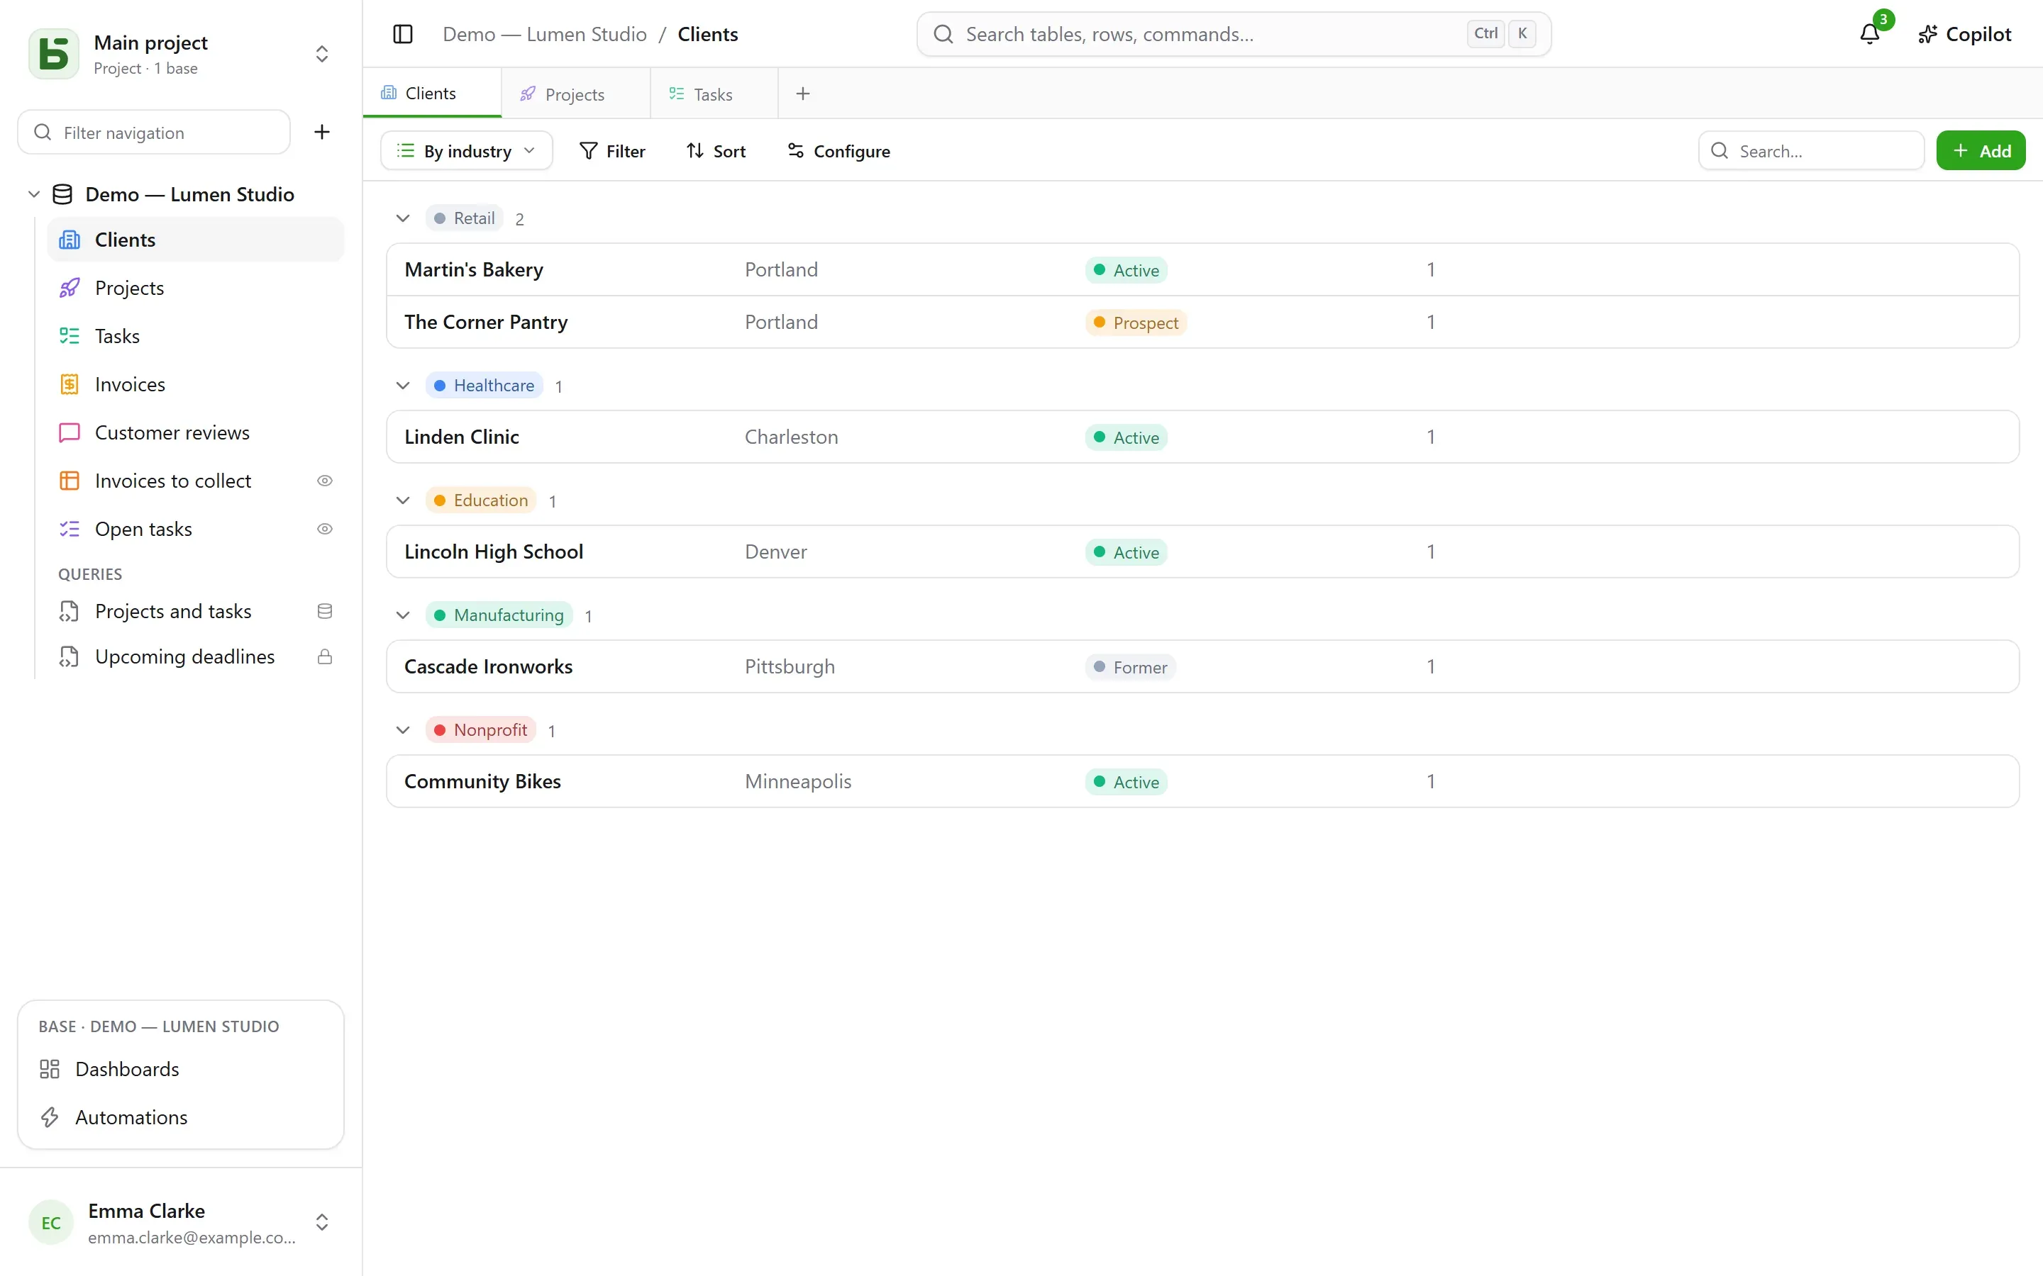
Task: Toggle the sidebar panel icon
Action: (403, 34)
